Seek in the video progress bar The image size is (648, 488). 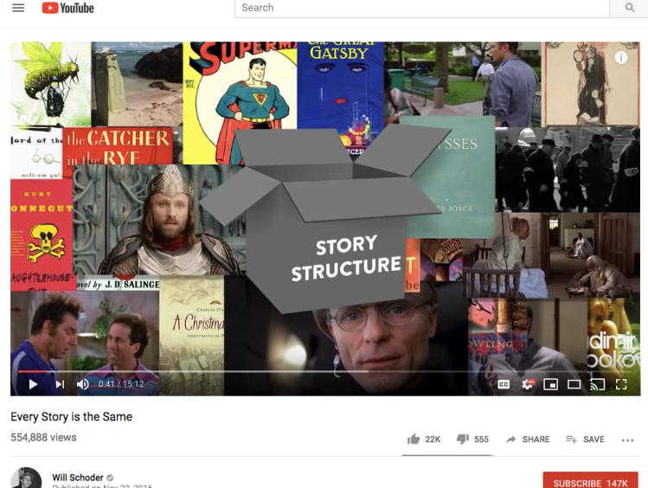325,371
